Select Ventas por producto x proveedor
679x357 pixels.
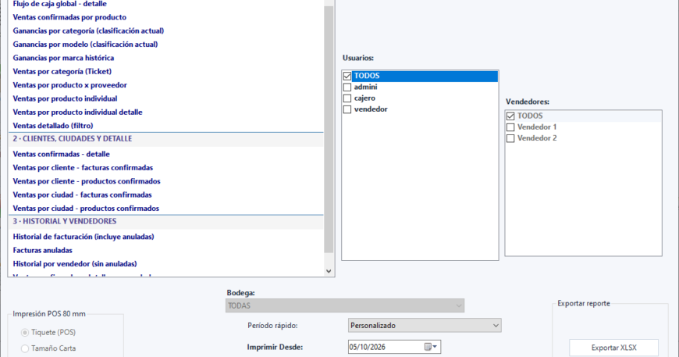69,85
